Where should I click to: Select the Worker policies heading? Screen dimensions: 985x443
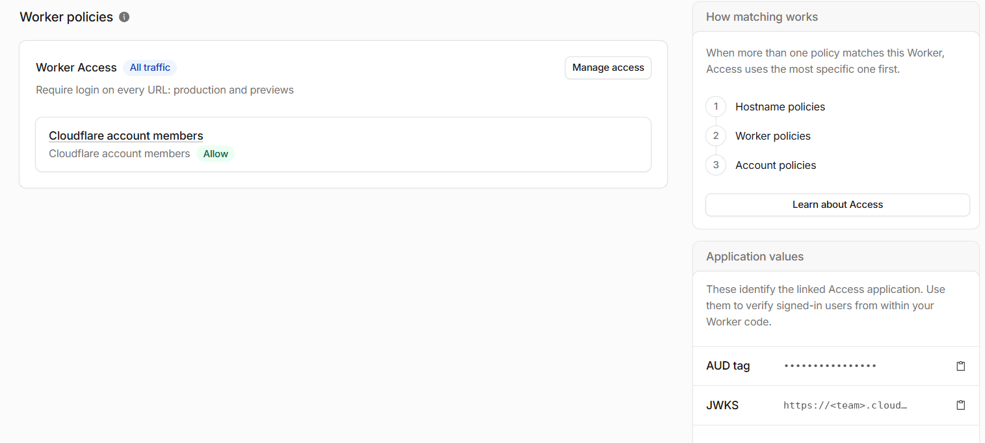[66, 17]
